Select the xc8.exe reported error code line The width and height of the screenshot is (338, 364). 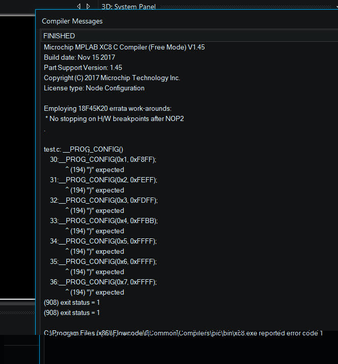(x=183, y=333)
